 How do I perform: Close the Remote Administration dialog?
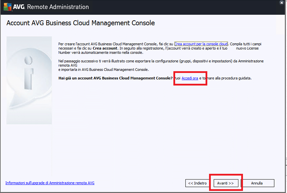(x=281, y=3)
